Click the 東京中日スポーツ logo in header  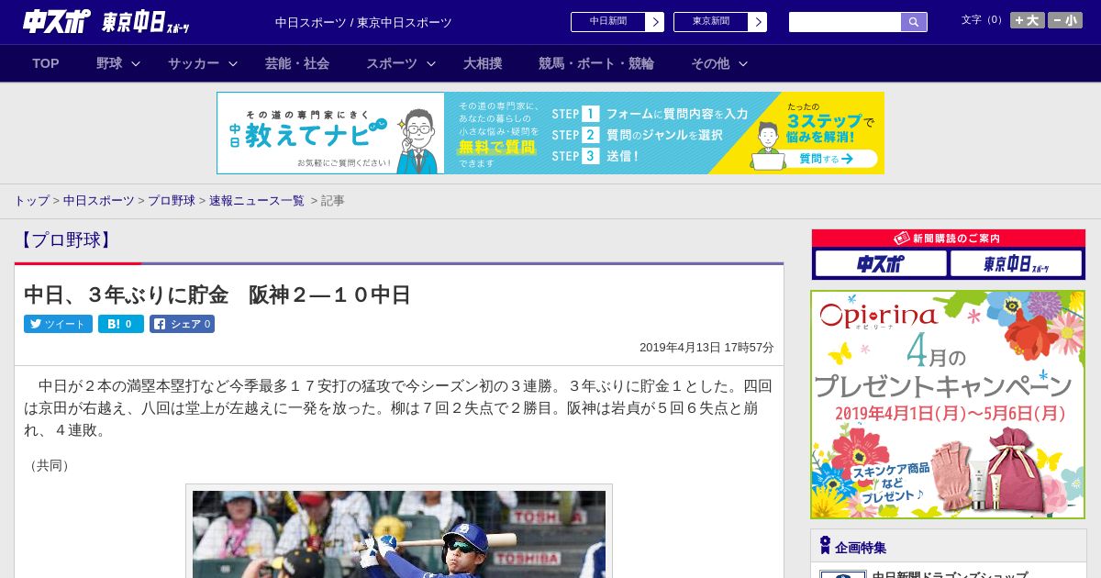pos(146,22)
